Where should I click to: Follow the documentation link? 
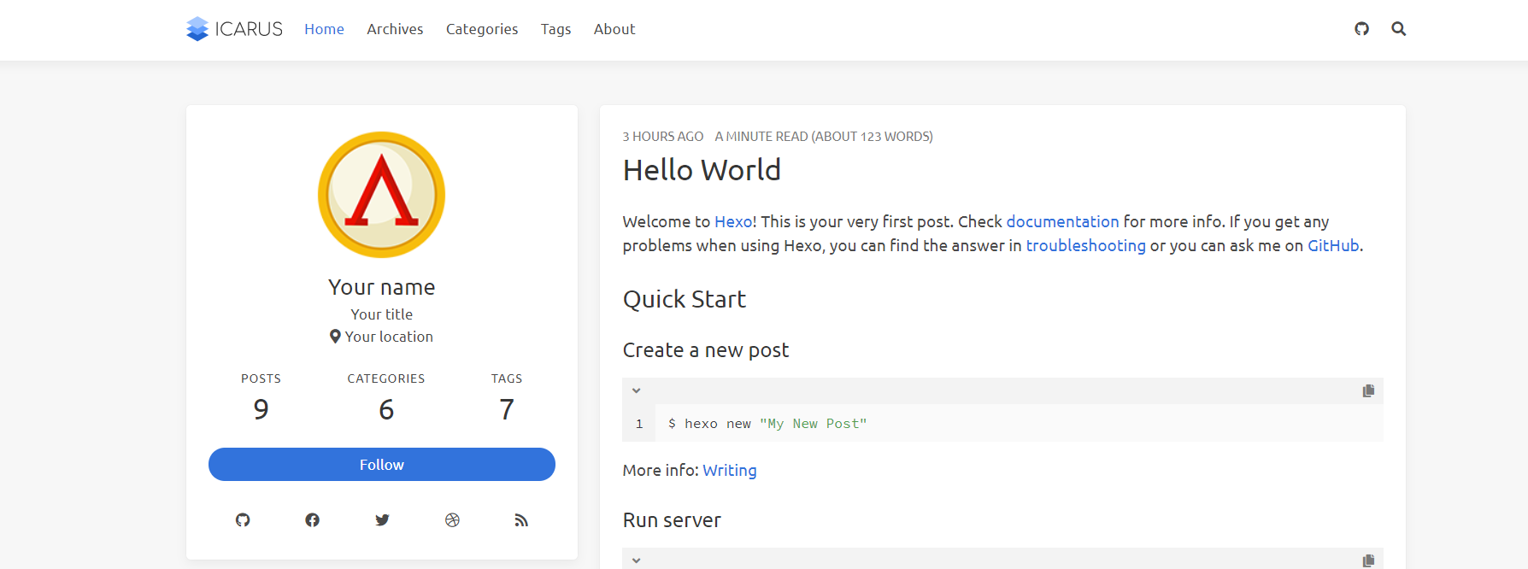1062,221
